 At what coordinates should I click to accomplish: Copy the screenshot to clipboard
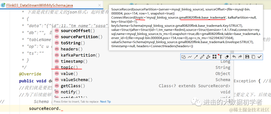253,57
